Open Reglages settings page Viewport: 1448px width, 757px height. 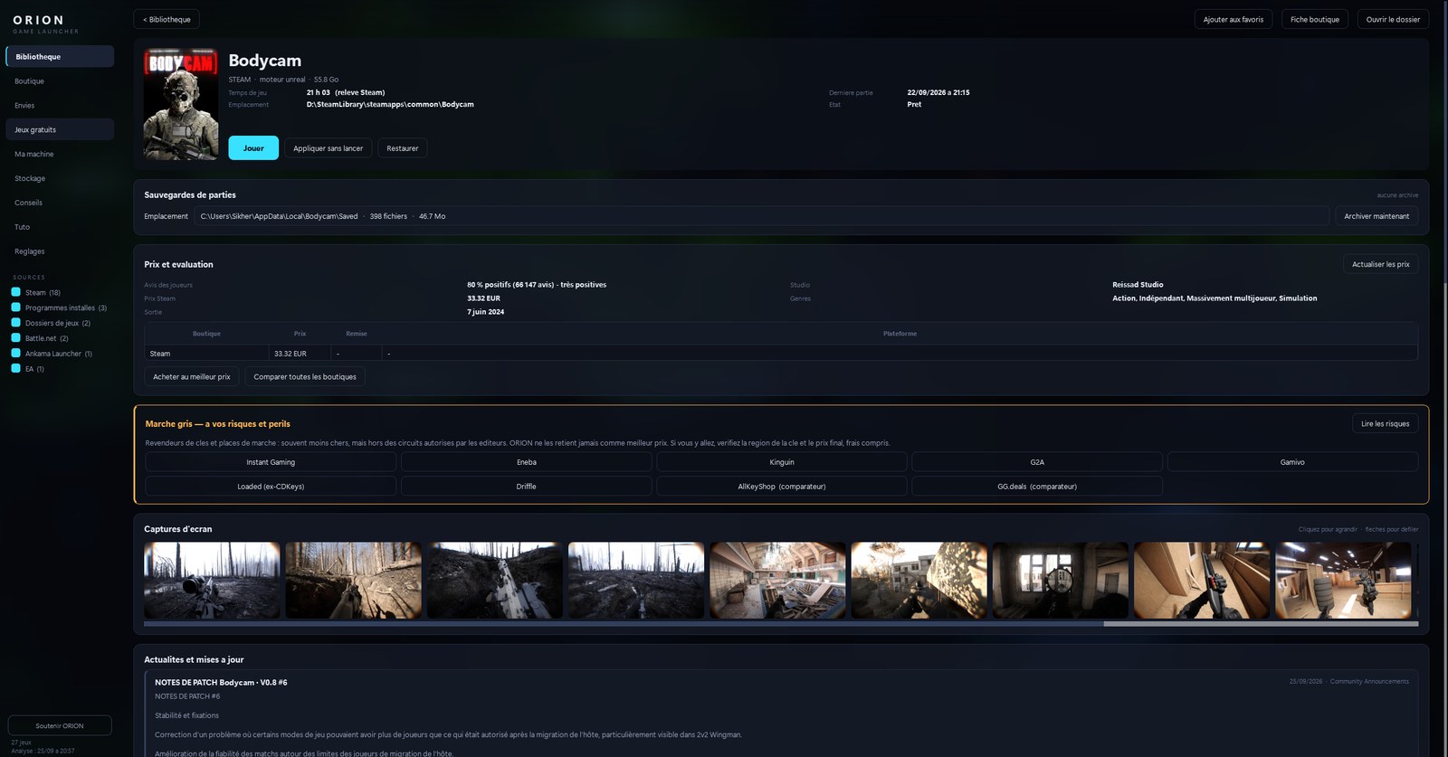pos(60,251)
